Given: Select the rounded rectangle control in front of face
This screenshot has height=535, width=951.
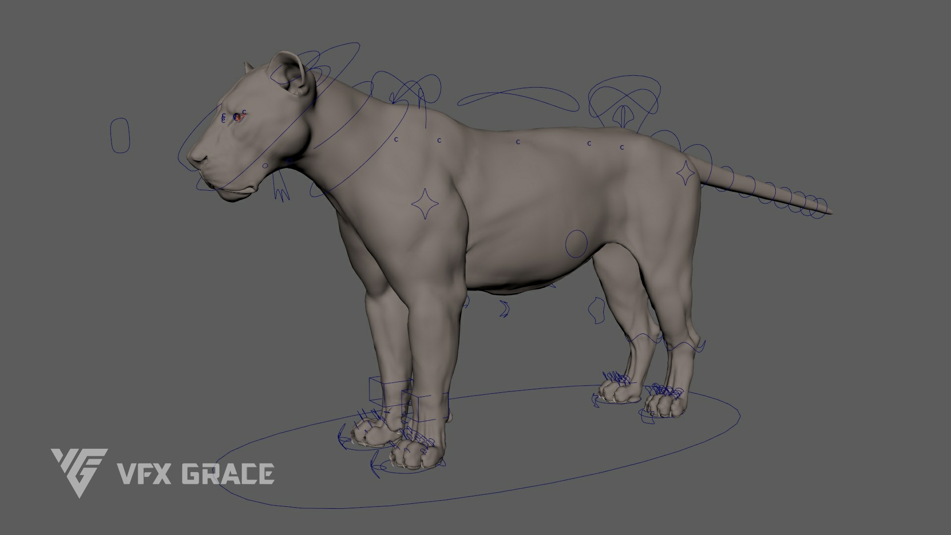Looking at the screenshot, I should click(120, 135).
